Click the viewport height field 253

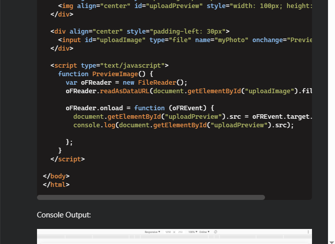[x=180, y=232]
